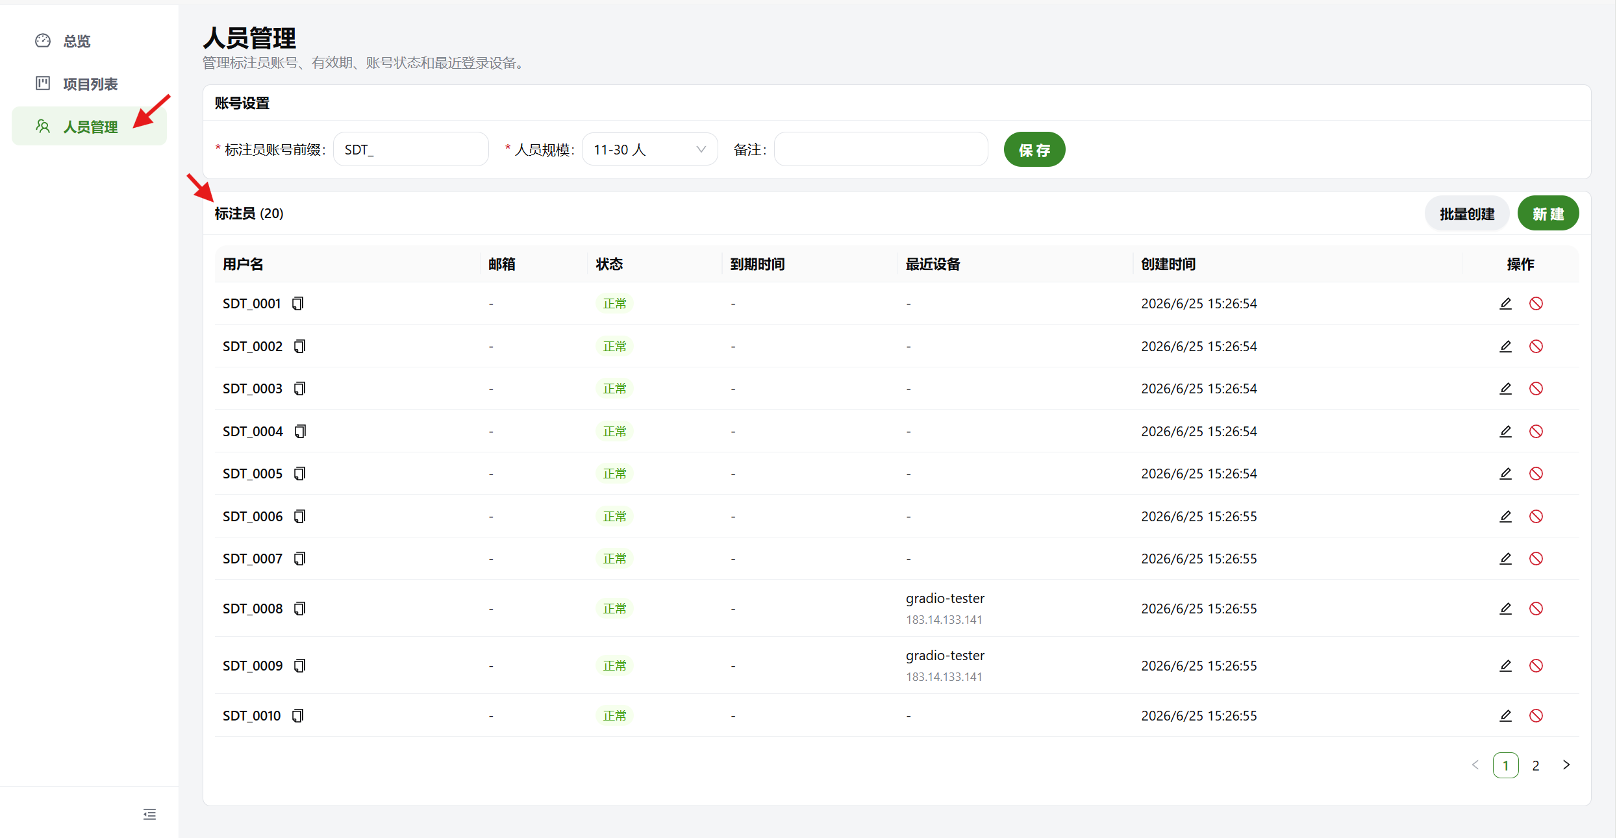Click previous page arrow

[1475, 765]
